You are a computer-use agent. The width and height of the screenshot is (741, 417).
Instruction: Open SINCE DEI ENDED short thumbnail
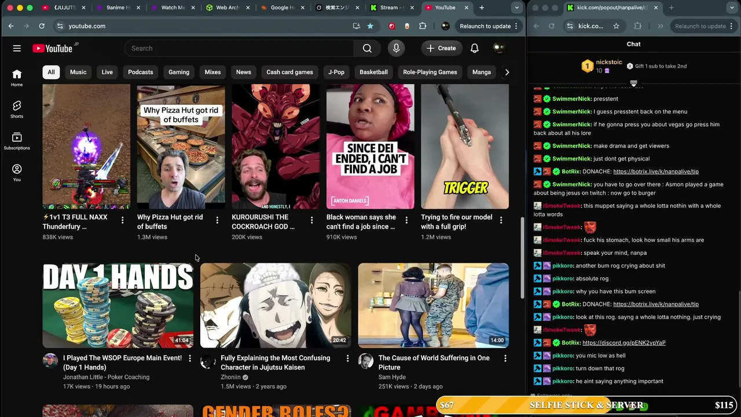[x=370, y=147]
